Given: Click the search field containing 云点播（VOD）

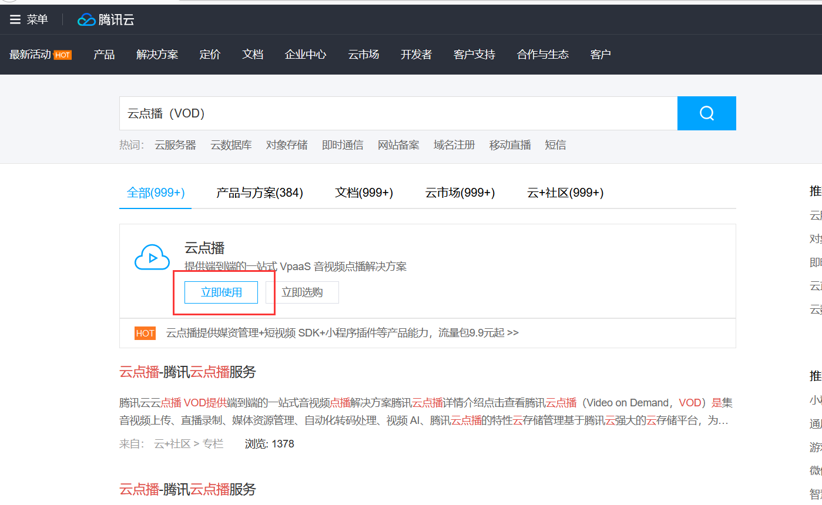Looking at the screenshot, I should click(x=398, y=113).
